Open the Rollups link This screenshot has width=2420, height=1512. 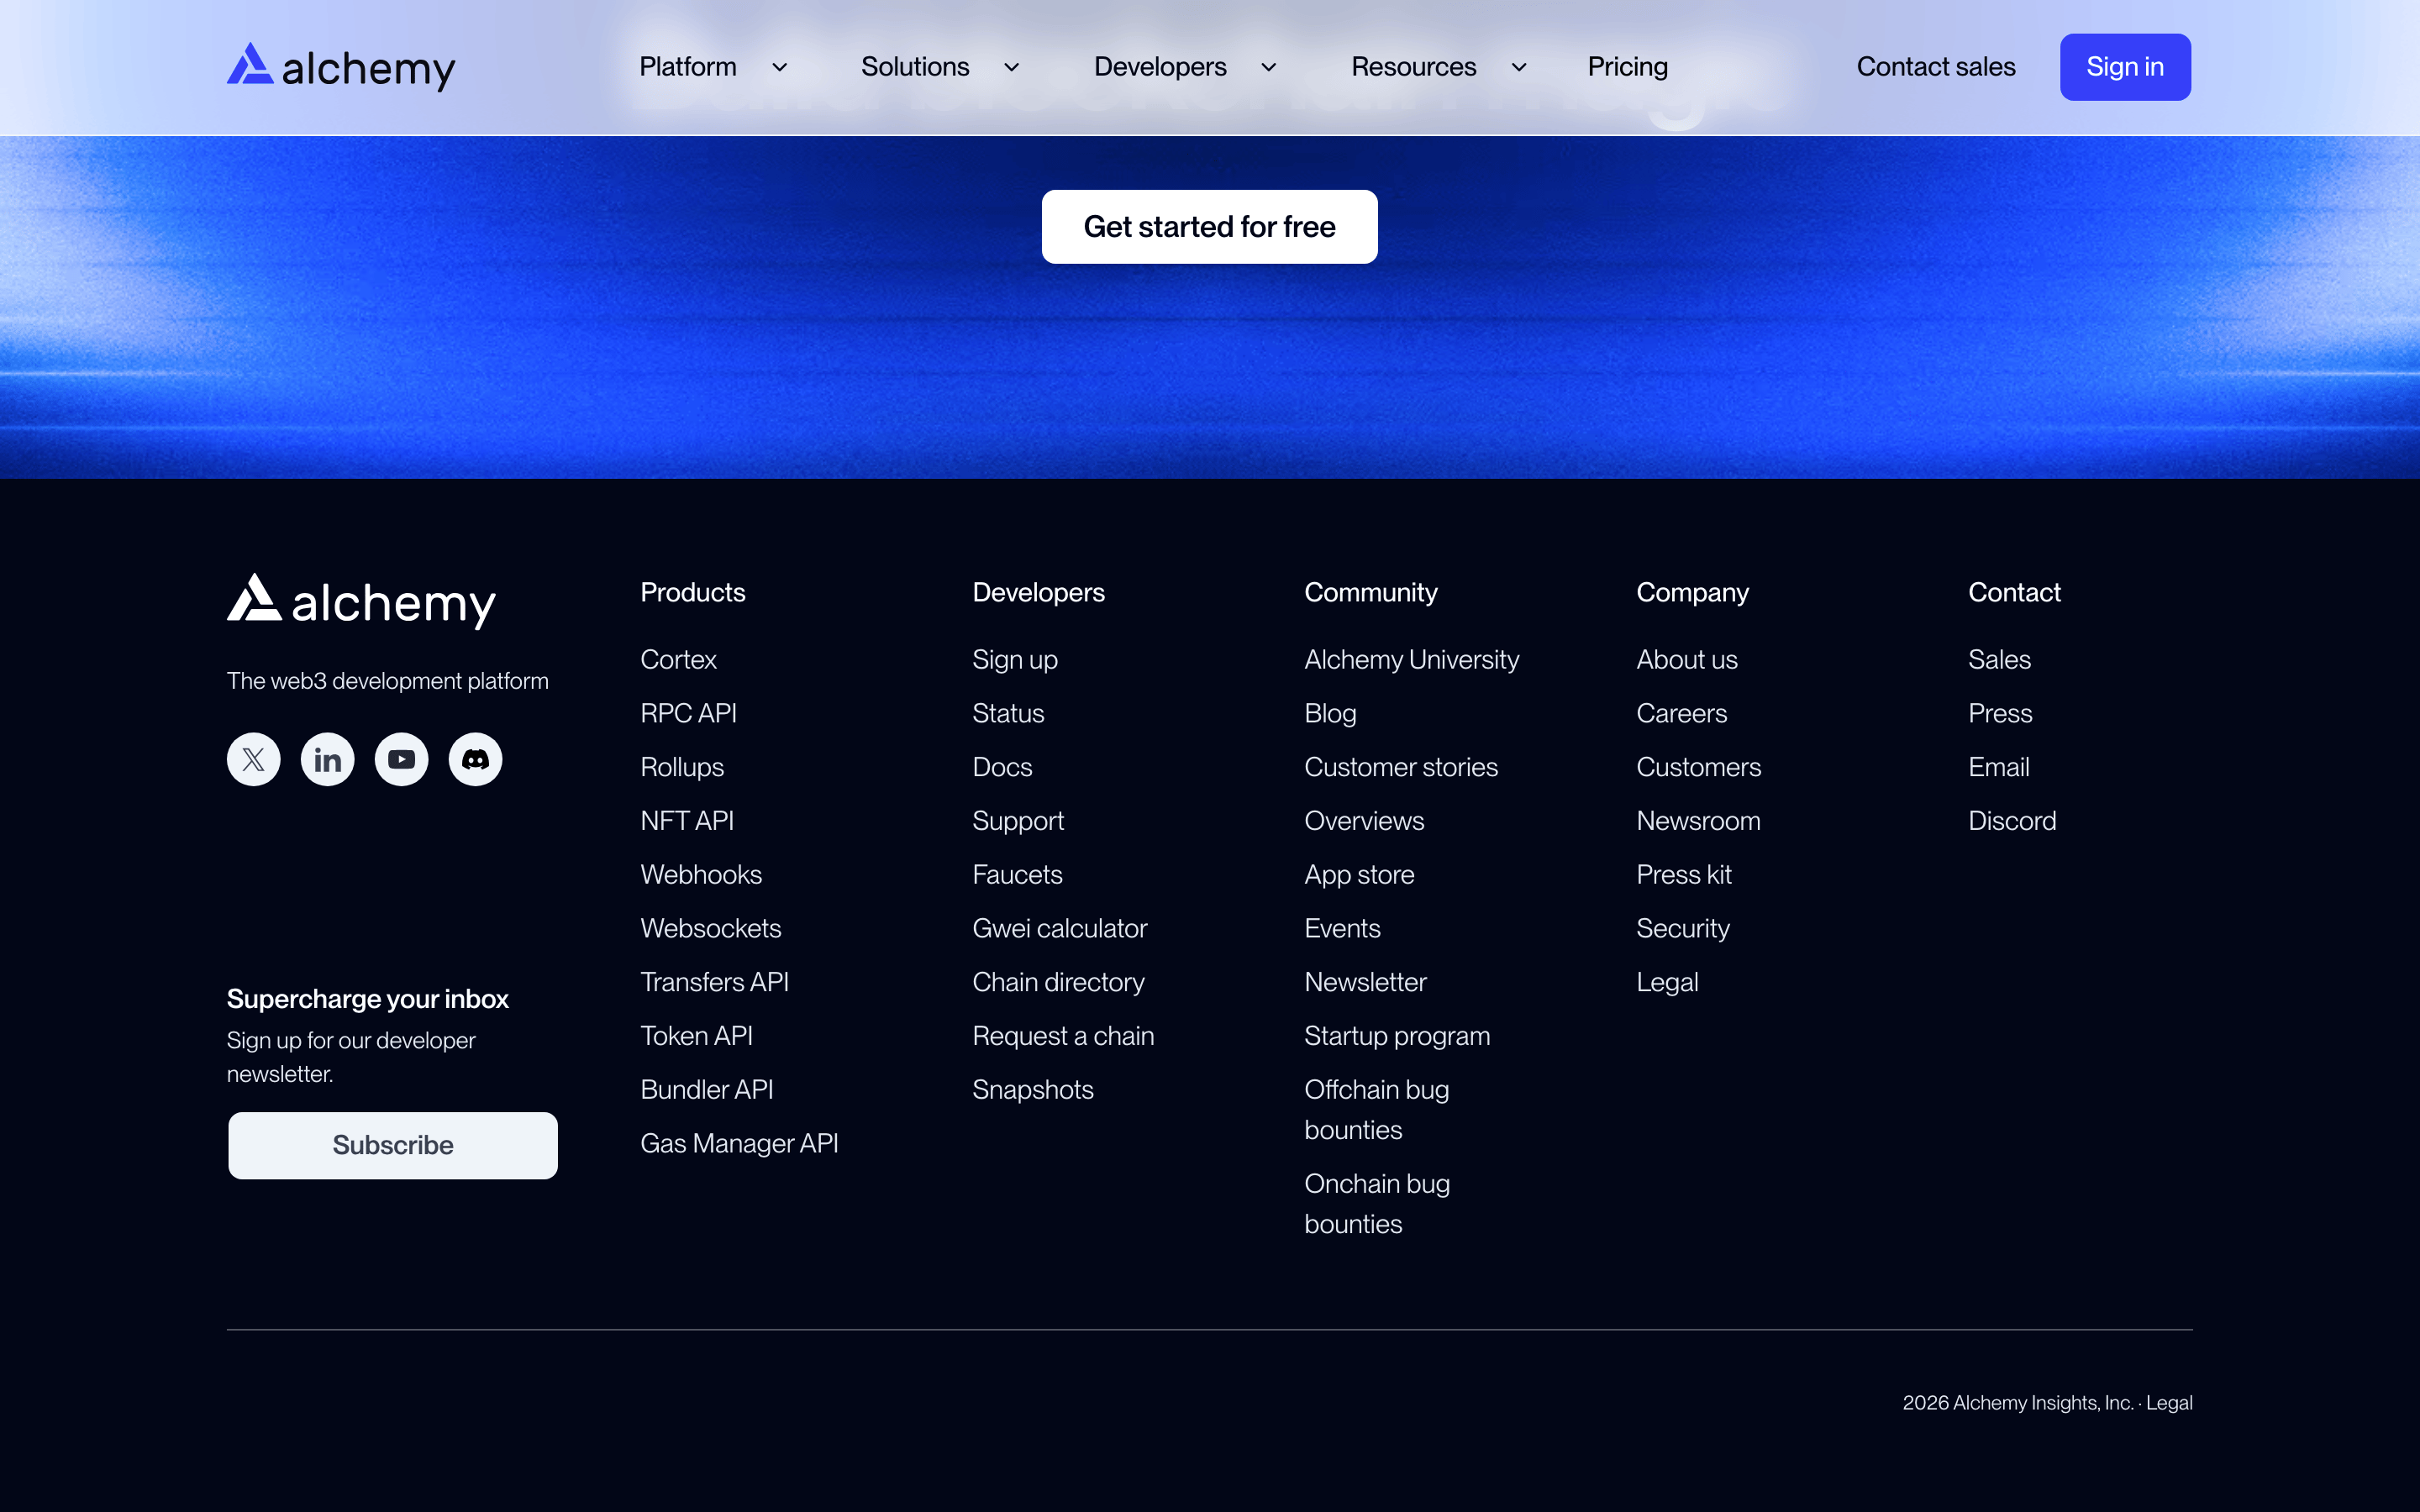click(x=682, y=767)
